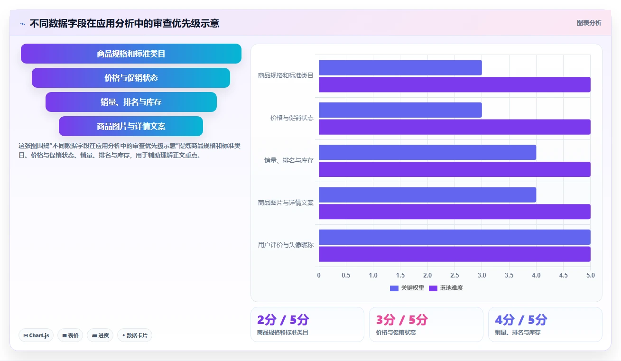Click the chart title heading text

pyautogui.click(x=124, y=23)
